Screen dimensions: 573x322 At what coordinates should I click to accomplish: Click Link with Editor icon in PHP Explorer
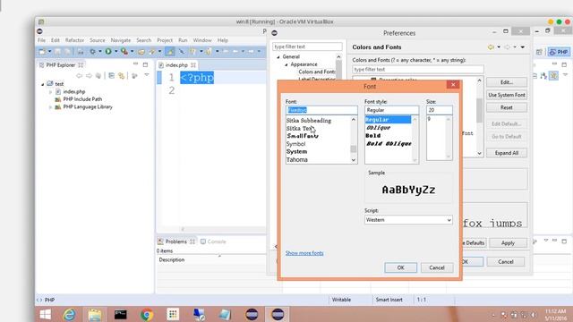click(122, 75)
